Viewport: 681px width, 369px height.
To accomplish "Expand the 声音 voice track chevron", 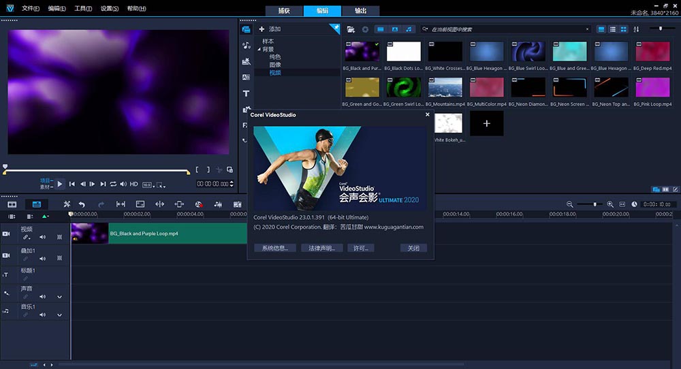I will tap(59, 297).
